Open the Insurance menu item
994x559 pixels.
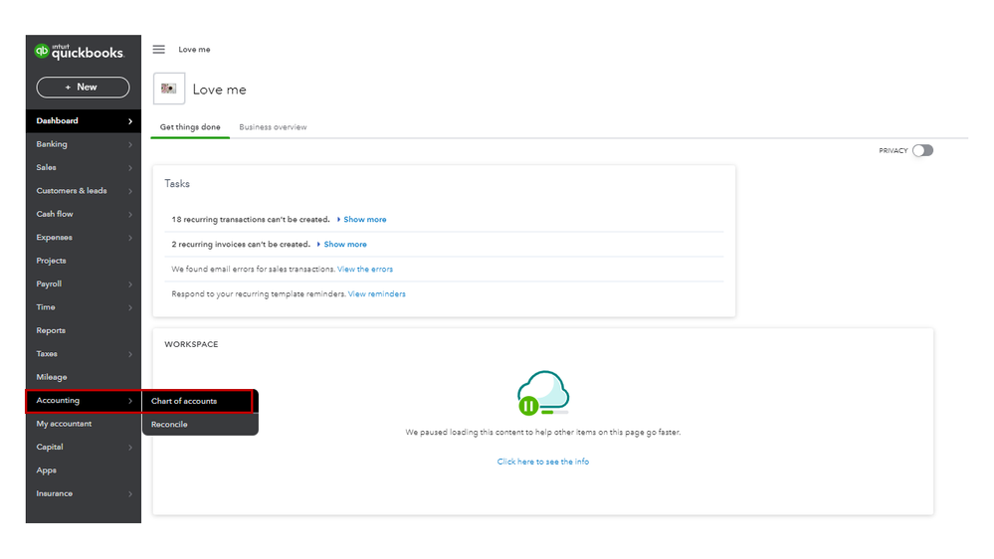click(83, 493)
